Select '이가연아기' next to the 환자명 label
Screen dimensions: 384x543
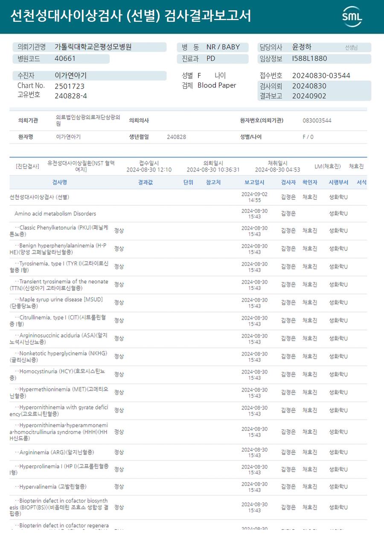68,137
